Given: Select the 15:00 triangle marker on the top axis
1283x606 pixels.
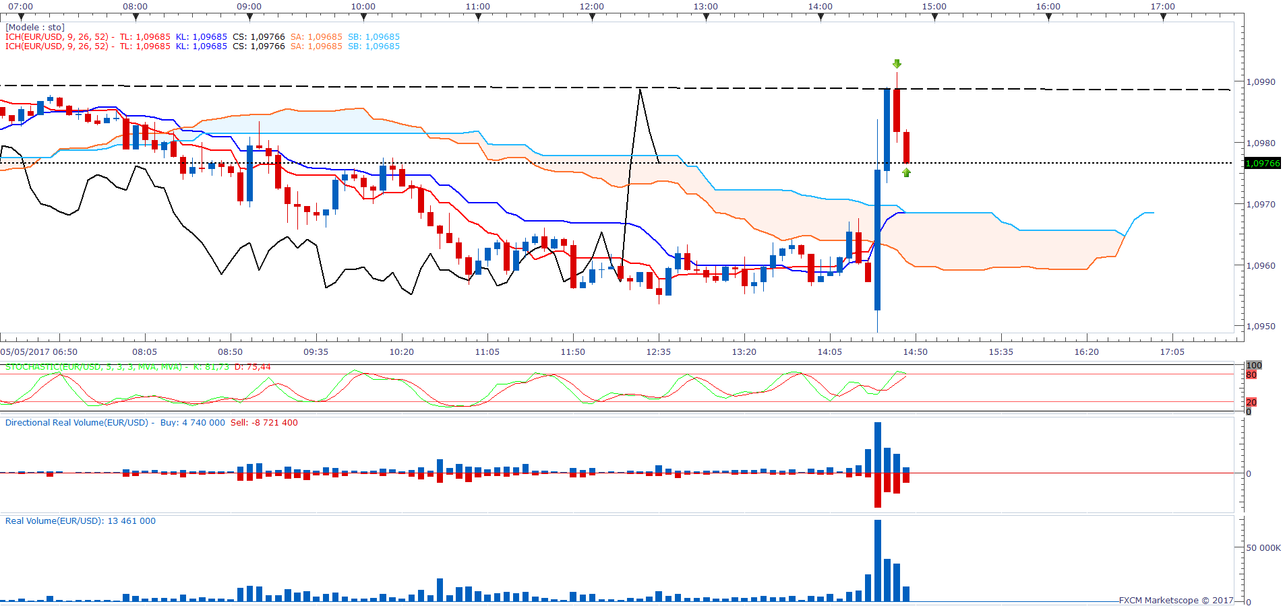Looking at the screenshot, I should pyautogui.click(x=934, y=18).
